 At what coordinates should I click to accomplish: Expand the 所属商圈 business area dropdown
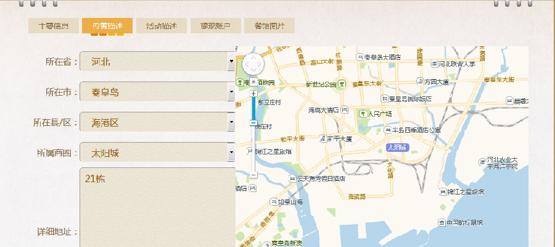231,152
